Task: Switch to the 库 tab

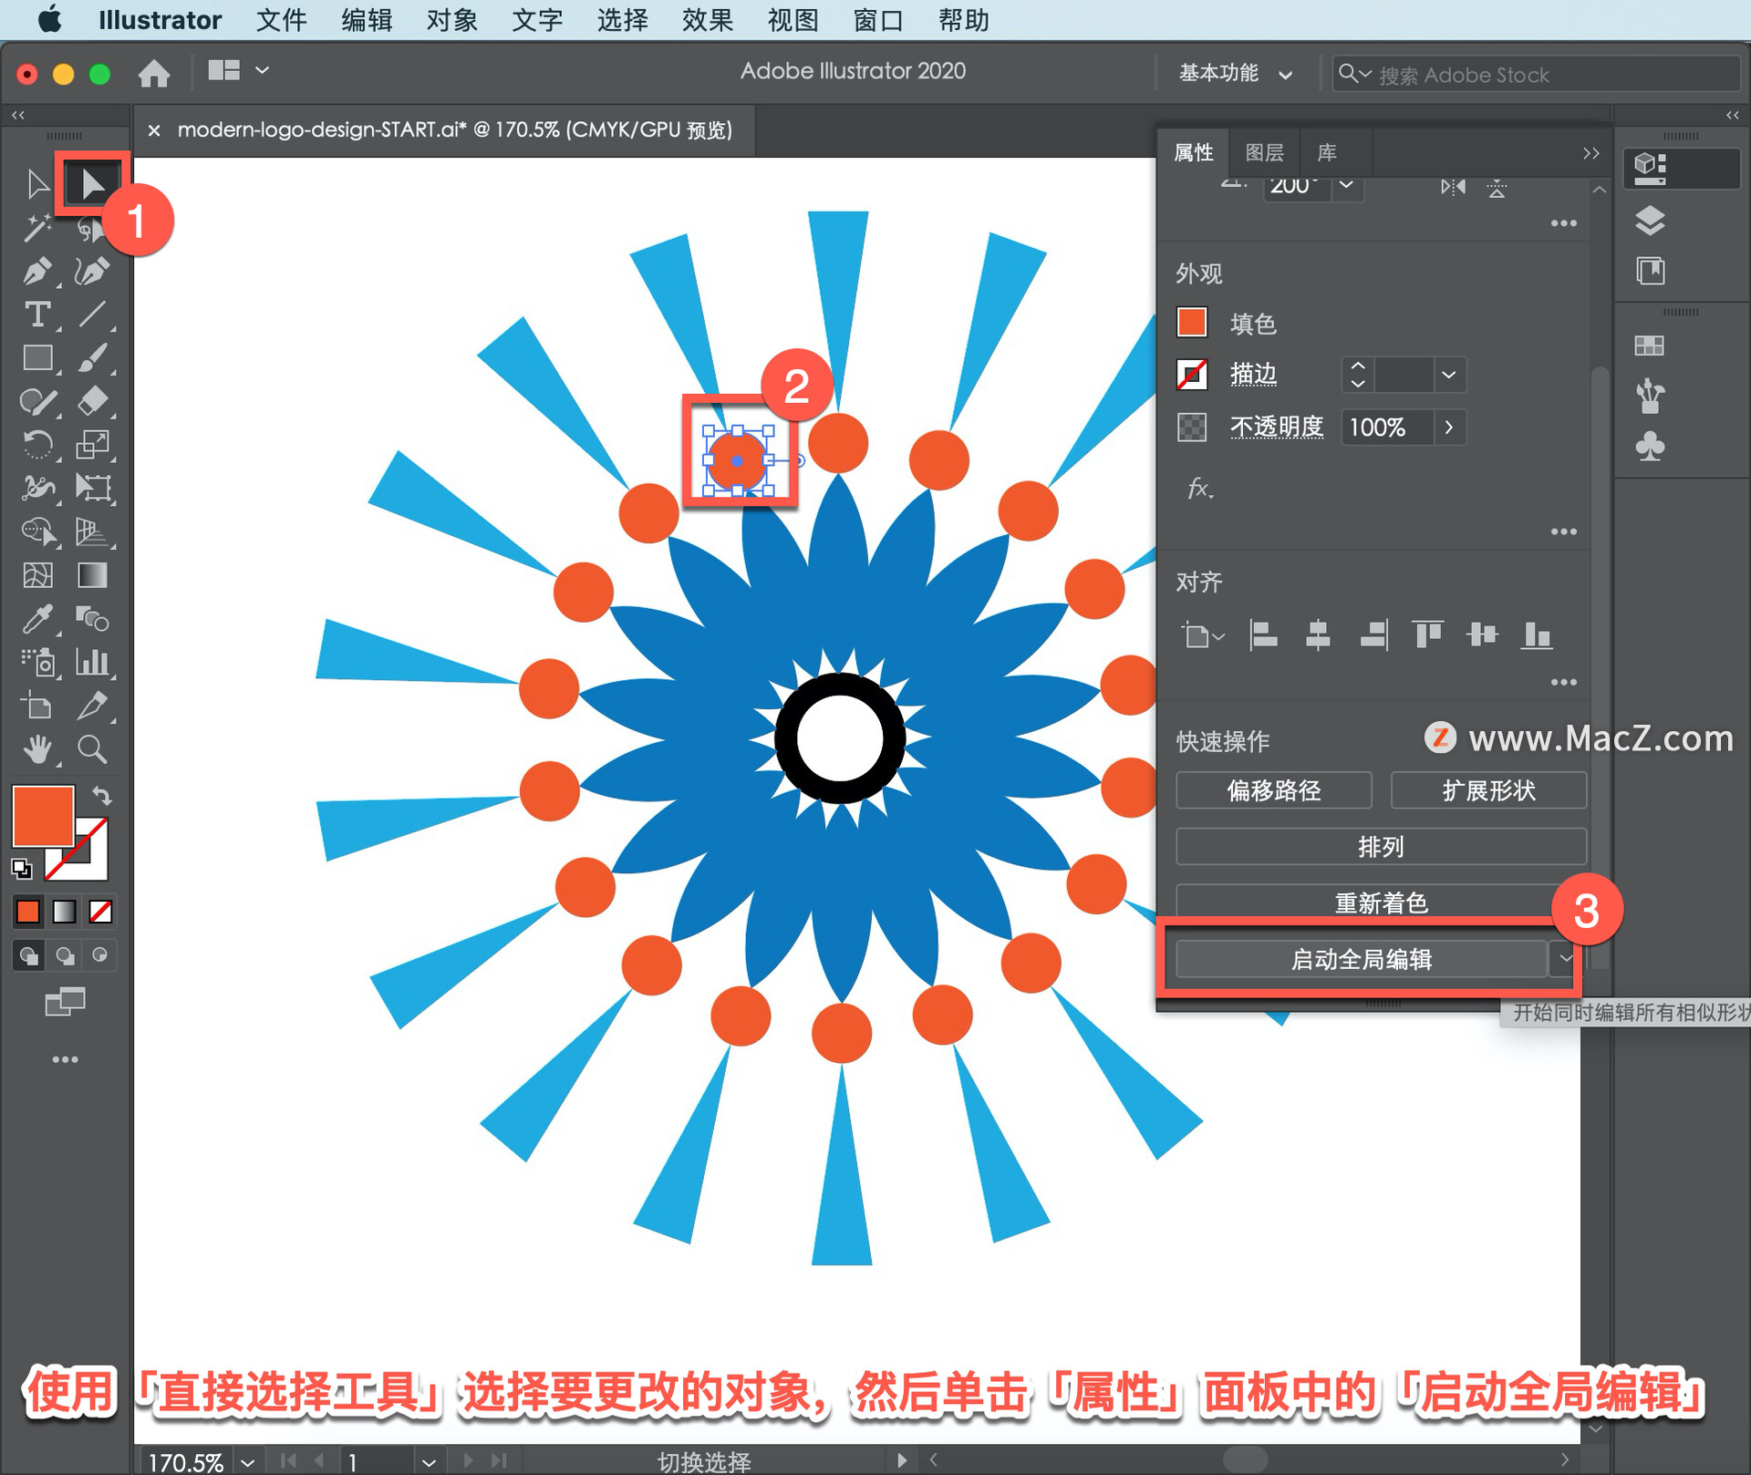Action: 1327,152
